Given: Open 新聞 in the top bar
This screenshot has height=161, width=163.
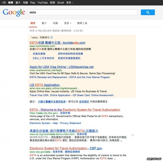Looking at the screenshot, I should pos(52,3).
